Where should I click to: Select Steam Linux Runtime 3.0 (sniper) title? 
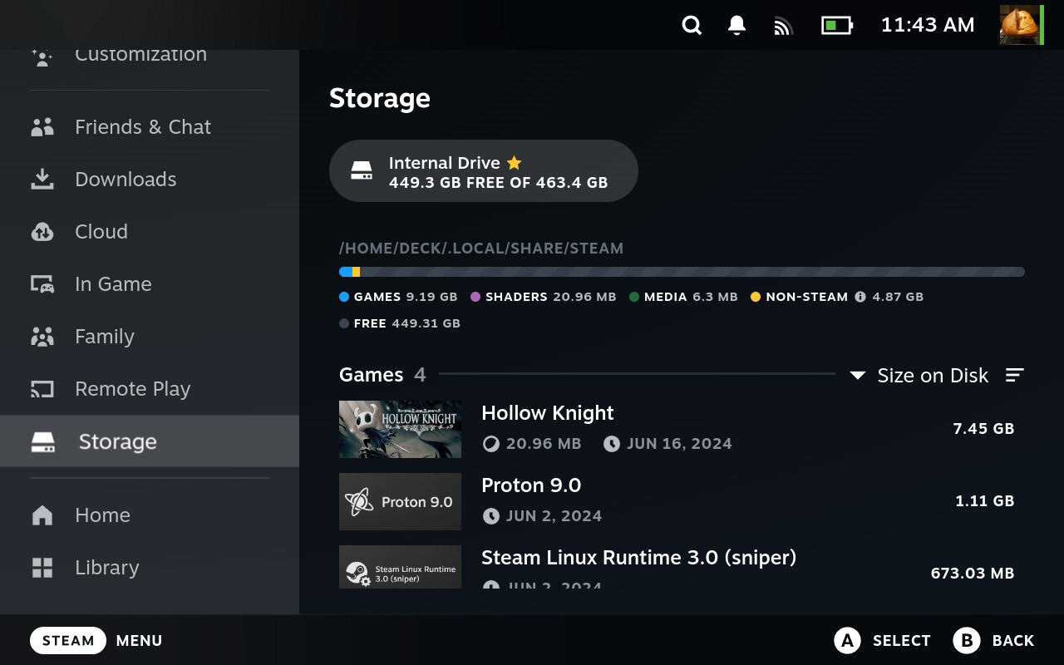(638, 558)
